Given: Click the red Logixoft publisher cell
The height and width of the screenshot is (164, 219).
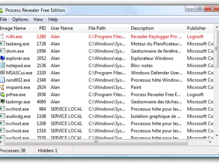Looking at the screenshot, I should pyautogui.click(x=195, y=37).
